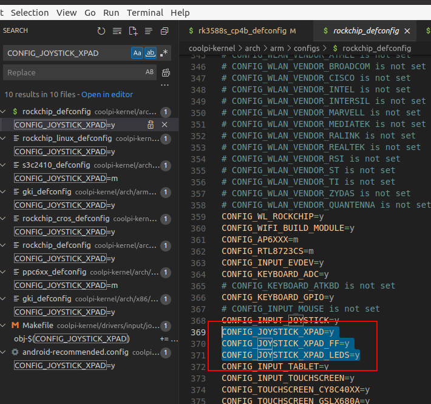The width and height of the screenshot is (431, 404).
Task: Click match count badge for Makefile
Action: pos(166,326)
